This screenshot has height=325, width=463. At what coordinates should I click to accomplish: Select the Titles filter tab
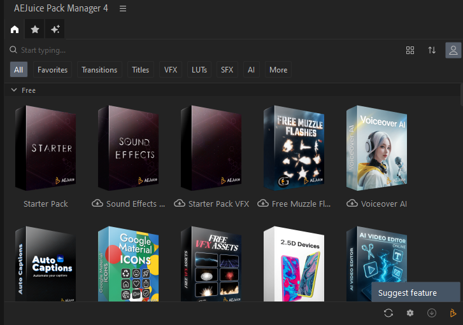(x=141, y=69)
